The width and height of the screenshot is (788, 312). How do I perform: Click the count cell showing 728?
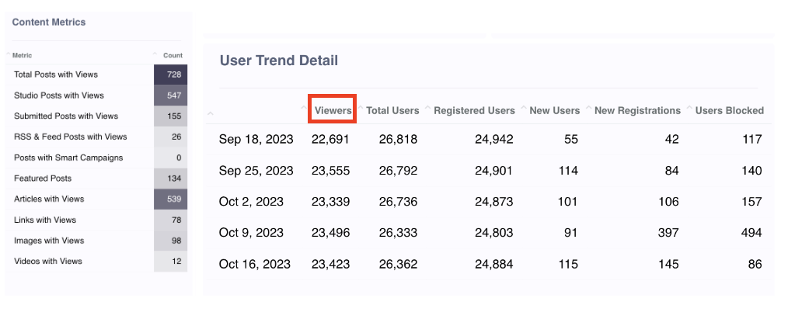(171, 75)
